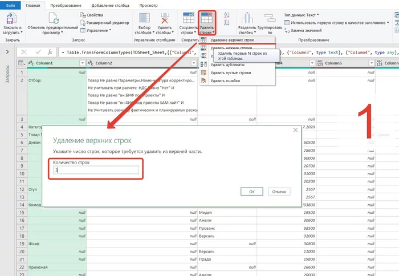Image resolution: width=399 pixels, height=276 pixels.
Task: Click Column1 data type icon
Action: tap(31, 63)
